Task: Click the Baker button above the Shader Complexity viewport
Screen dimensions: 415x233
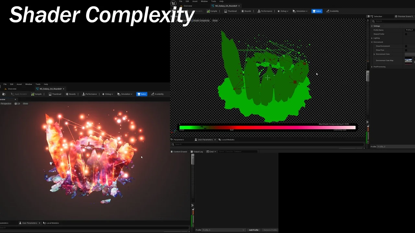Action: 317,11
